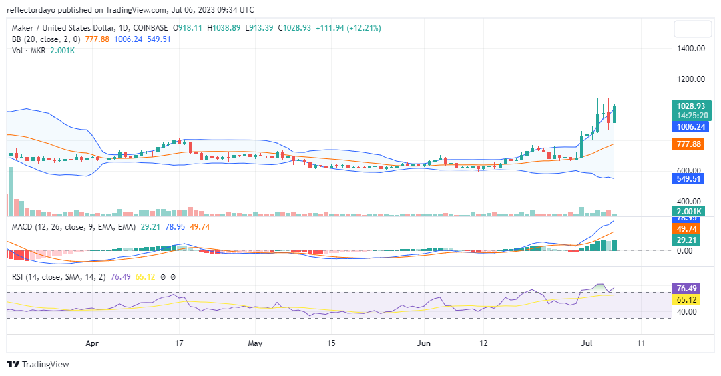Click the 17 date axis label

click(x=179, y=343)
